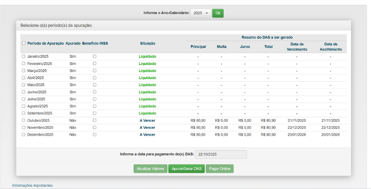Select the Setembro/2025 period checkbox
The width and height of the screenshot is (371, 189).
coord(24,113)
